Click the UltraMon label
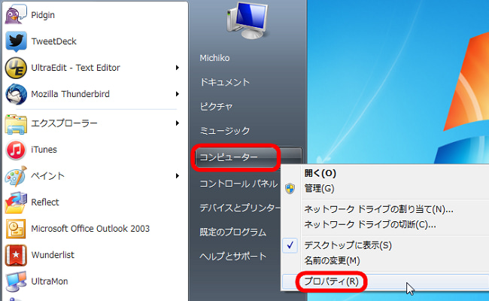 [x=50, y=281]
